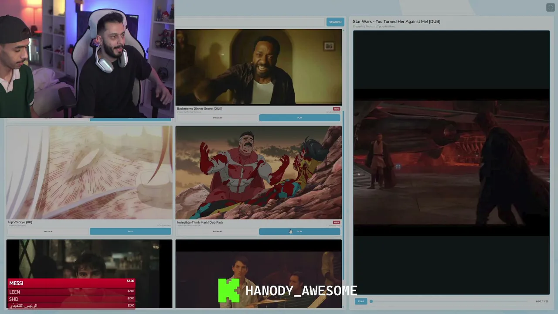Open the Invincible-Think Mark! thumbnail

[259, 173]
